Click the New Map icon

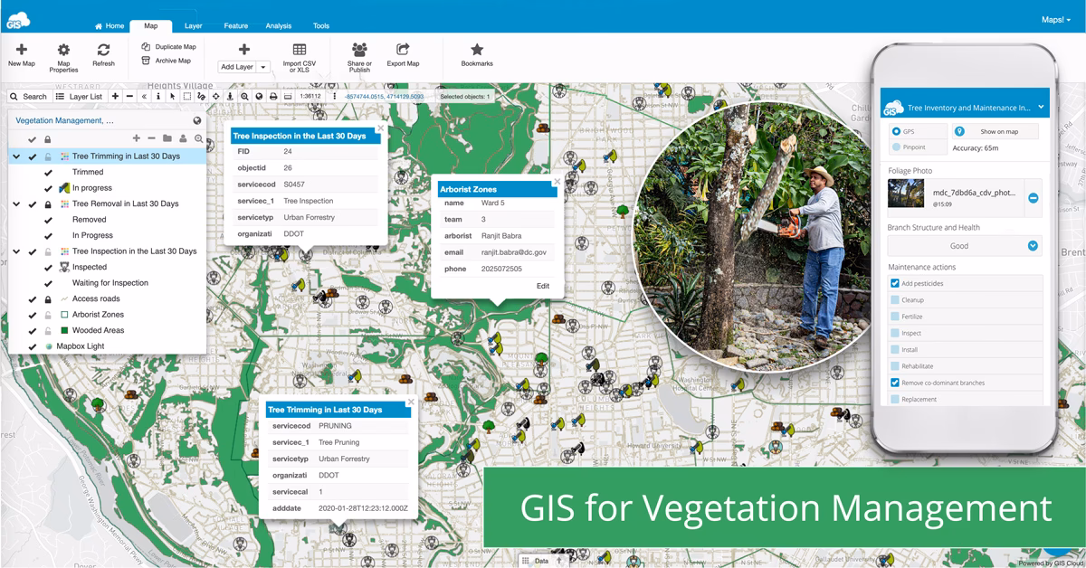[x=22, y=51]
